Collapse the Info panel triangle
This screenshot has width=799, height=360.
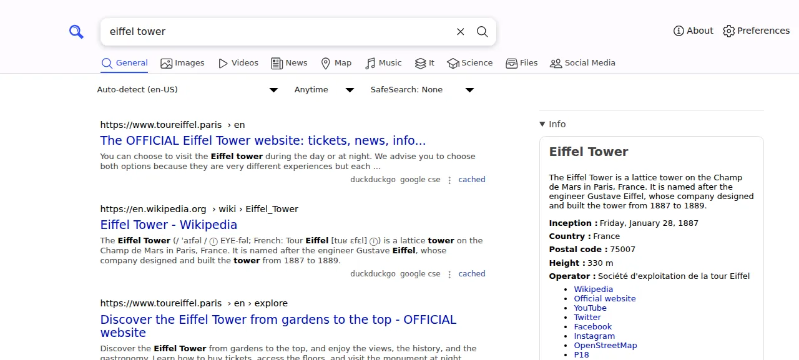coord(542,124)
